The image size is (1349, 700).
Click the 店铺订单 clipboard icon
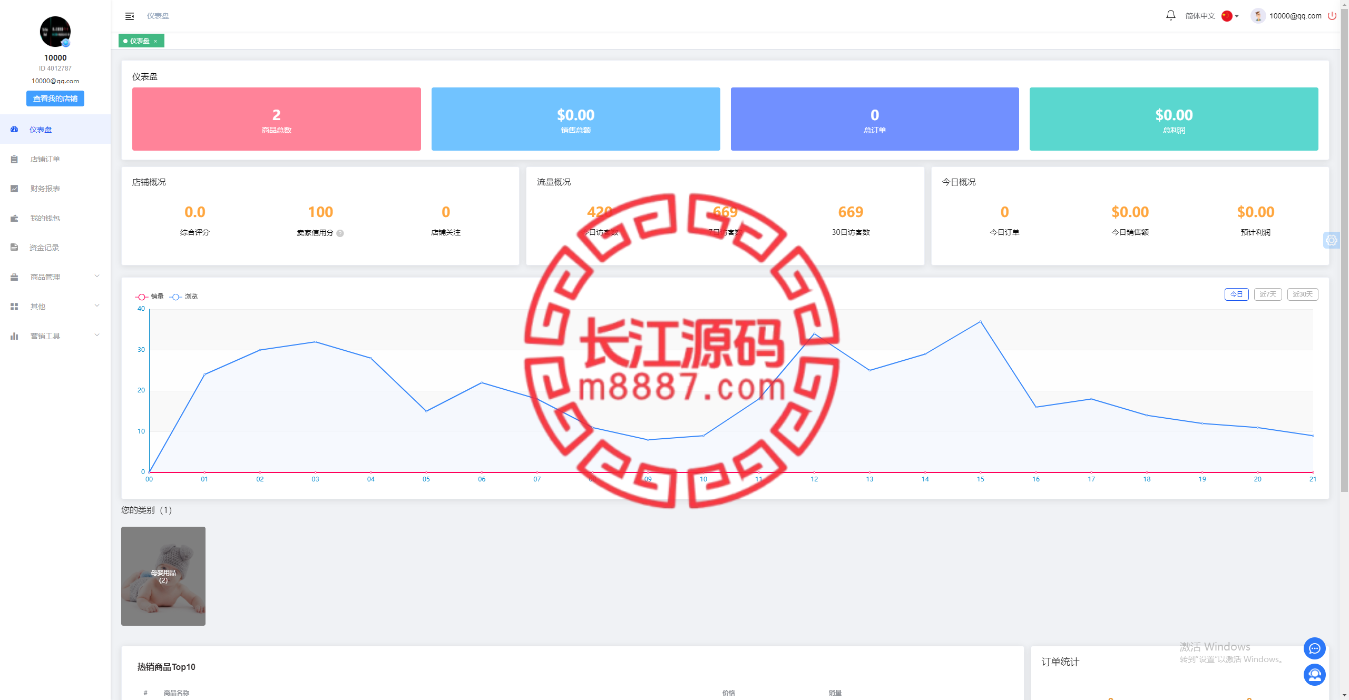click(14, 159)
